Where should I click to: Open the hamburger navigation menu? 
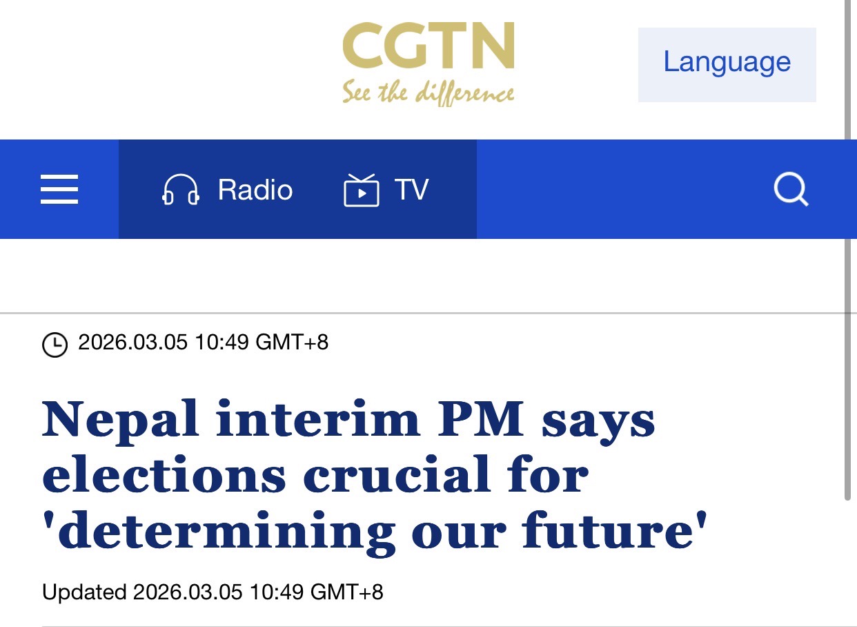coord(59,189)
